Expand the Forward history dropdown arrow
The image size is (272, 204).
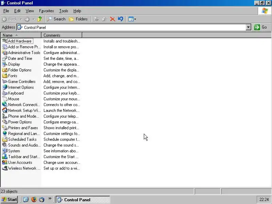coord(33,19)
